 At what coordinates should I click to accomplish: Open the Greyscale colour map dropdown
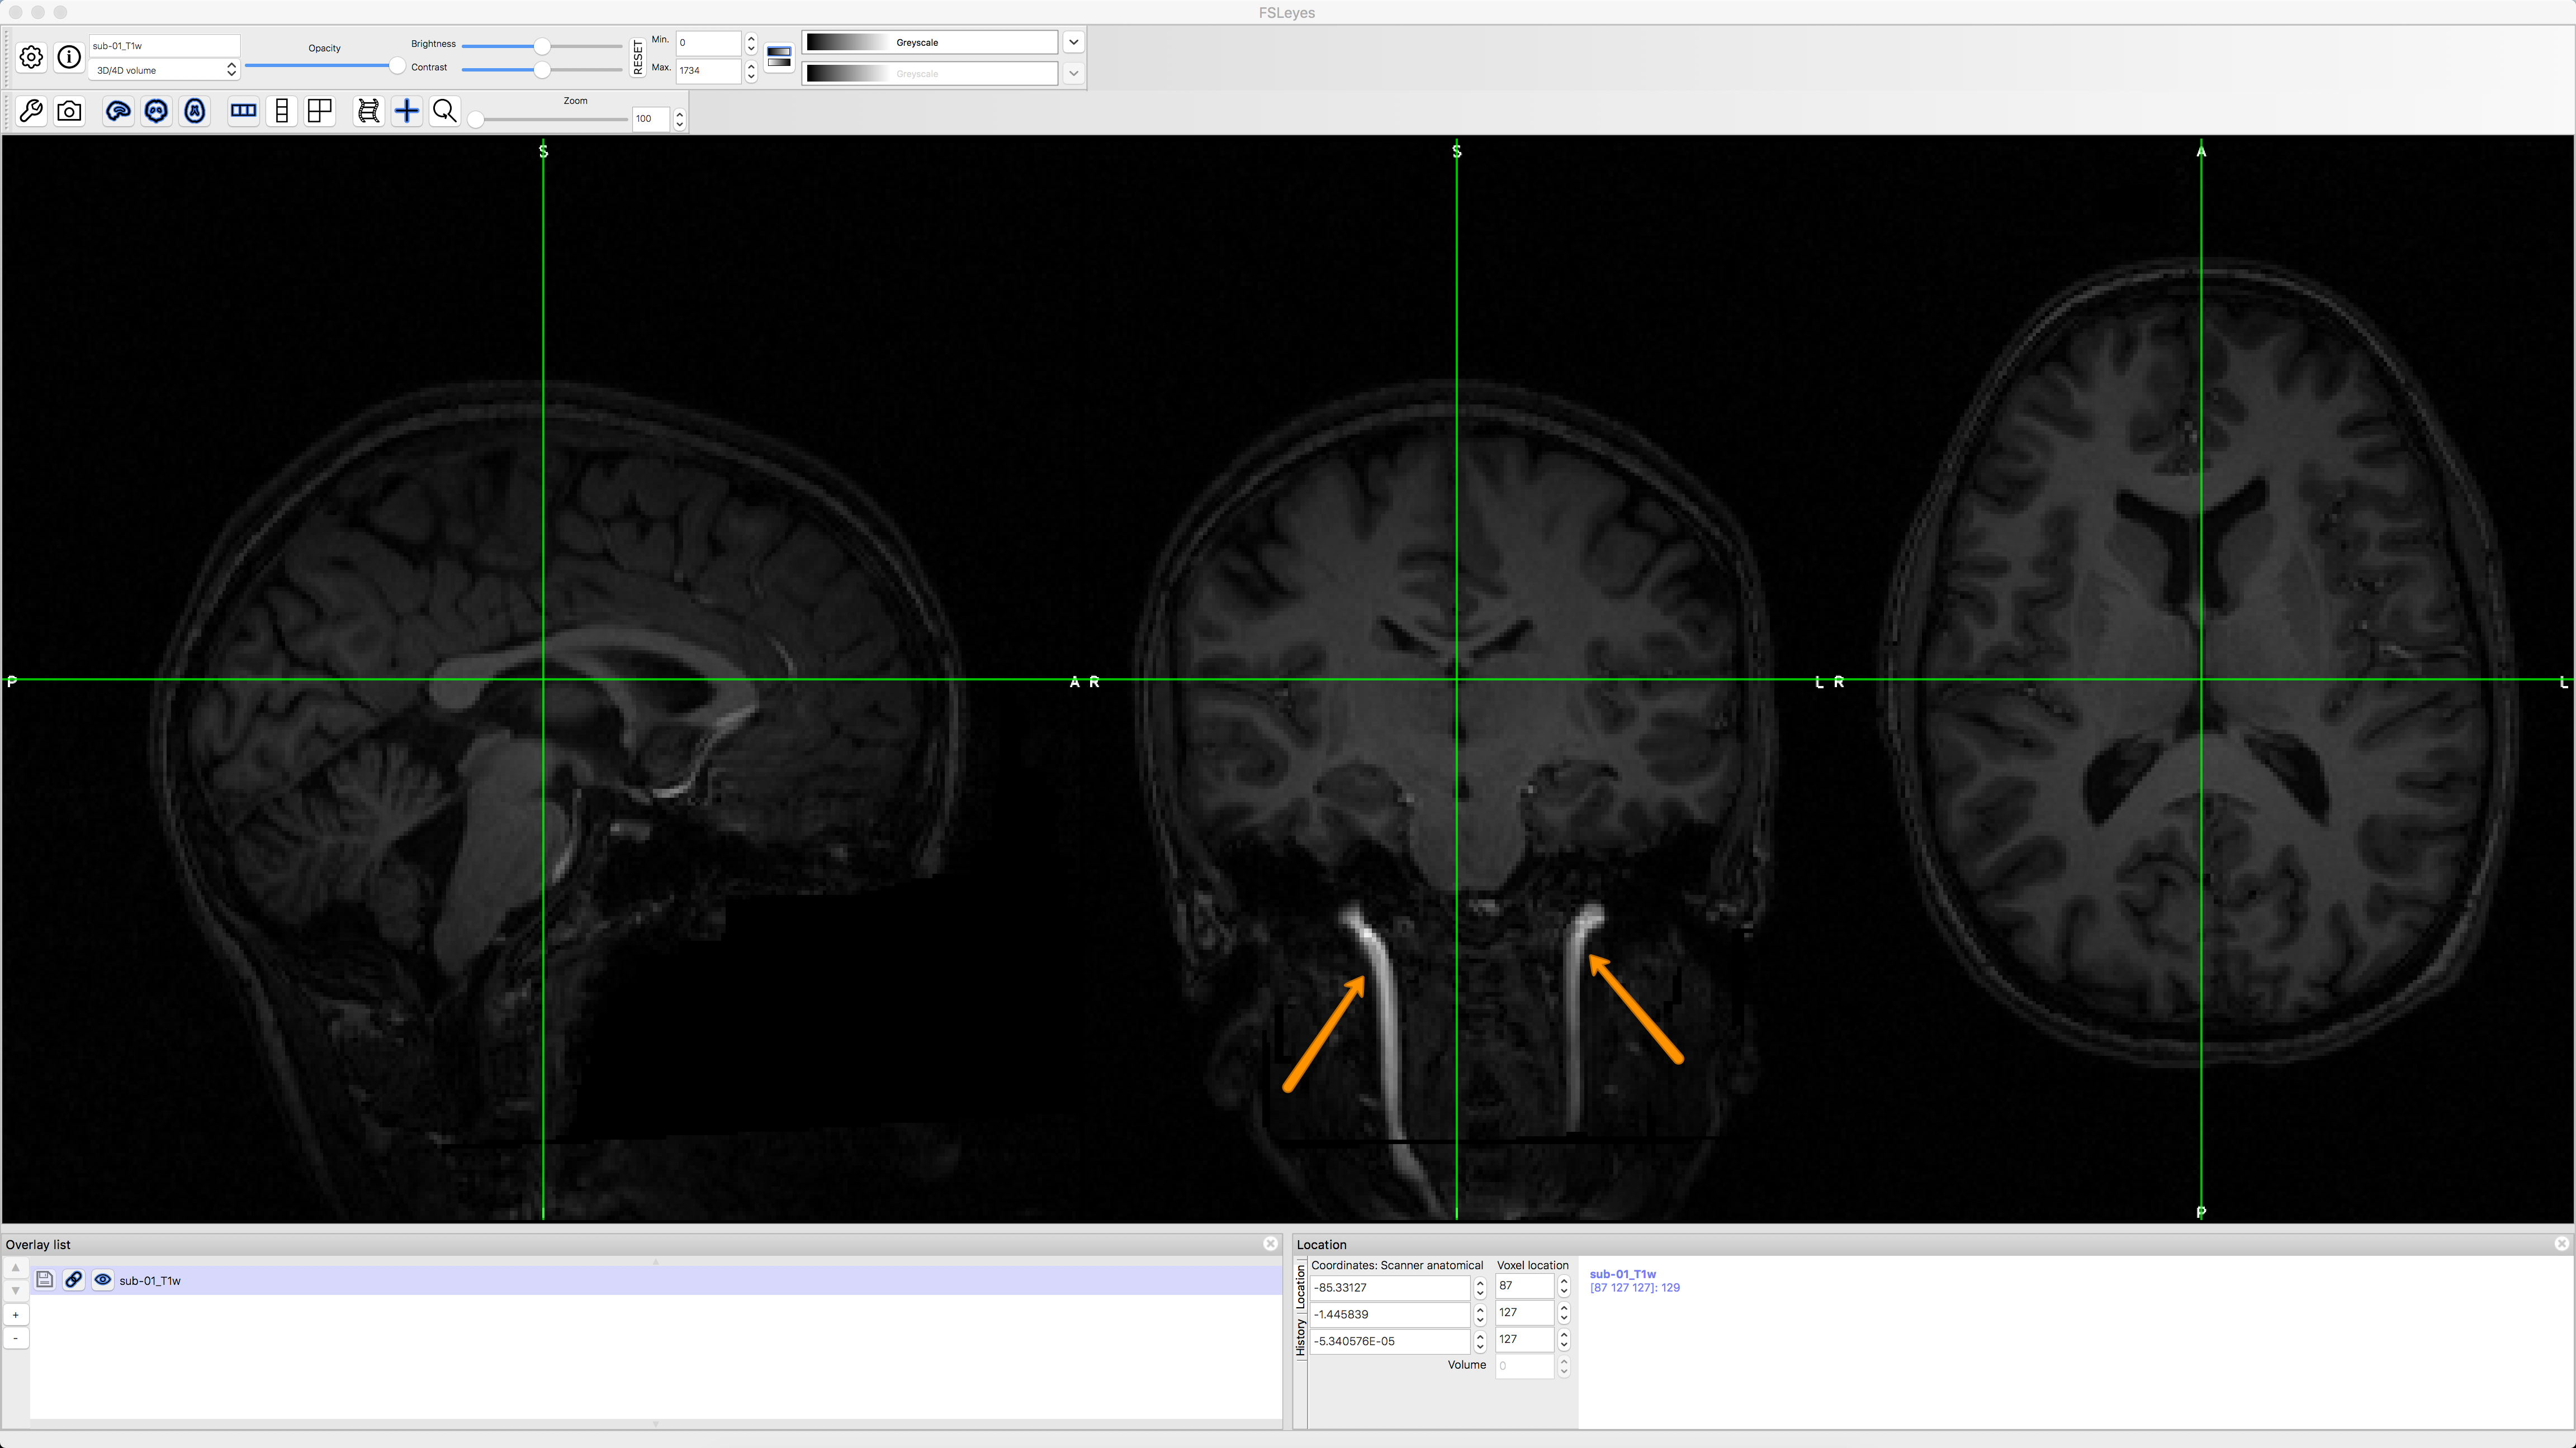coord(929,42)
